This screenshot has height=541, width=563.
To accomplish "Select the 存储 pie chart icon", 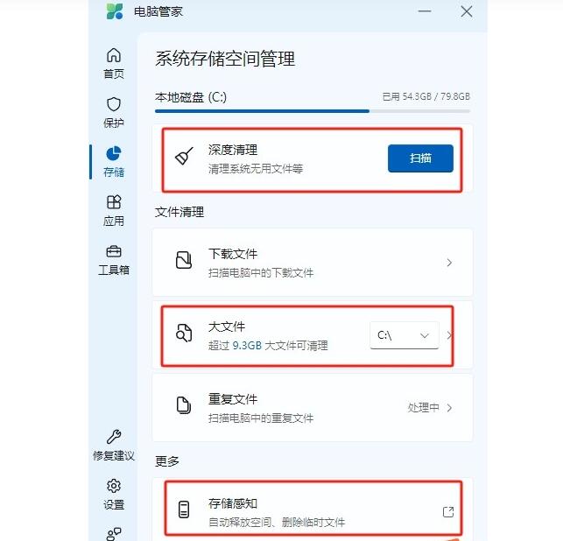I will (x=114, y=153).
